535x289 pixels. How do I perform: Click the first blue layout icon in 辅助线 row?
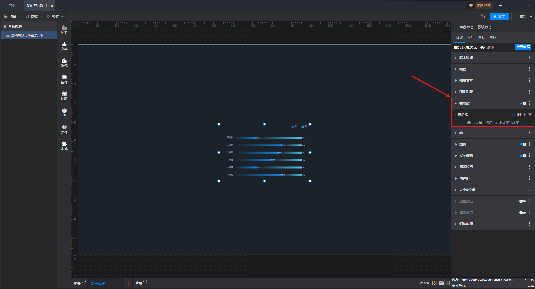513,114
